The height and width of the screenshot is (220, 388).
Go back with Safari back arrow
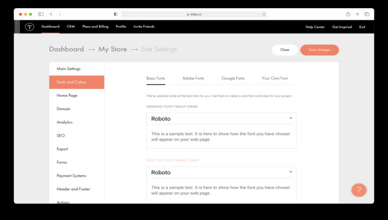coord(51,14)
